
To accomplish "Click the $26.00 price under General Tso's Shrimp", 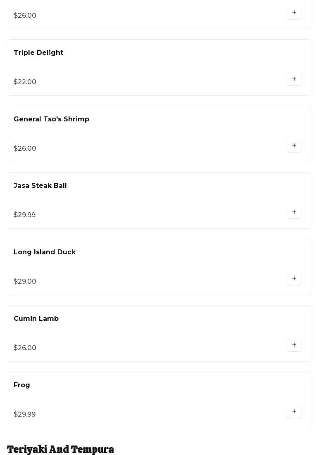I will [25, 149].
